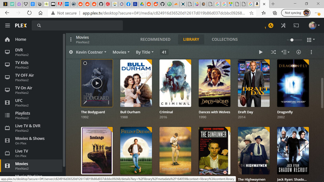Open Bull Durham poster
The height and width of the screenshot is (182, 324).
tap(136, 83)
